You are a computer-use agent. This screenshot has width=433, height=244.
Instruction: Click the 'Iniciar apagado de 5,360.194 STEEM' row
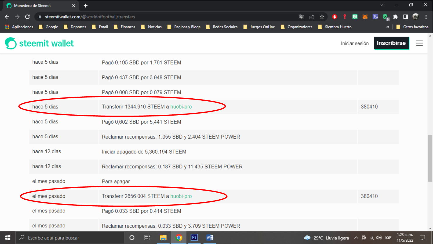[214, 152]
